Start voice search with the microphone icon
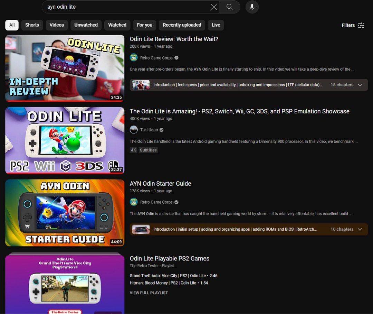Screen dimensions: 373x314 click(x=252, y=7)
